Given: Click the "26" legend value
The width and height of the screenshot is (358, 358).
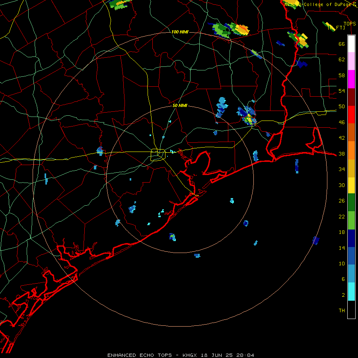Looking at the screenshot, I should click(x=342, y=201).
